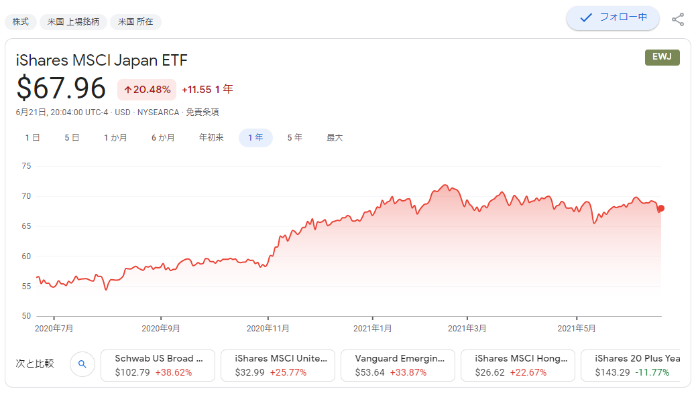
Task: Switch chart to 6か月 range
Action: click(163, 138)
